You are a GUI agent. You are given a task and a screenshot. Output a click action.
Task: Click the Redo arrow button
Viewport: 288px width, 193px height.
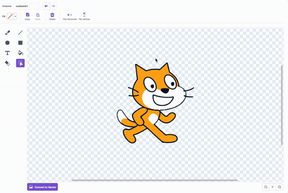[53, 6]
